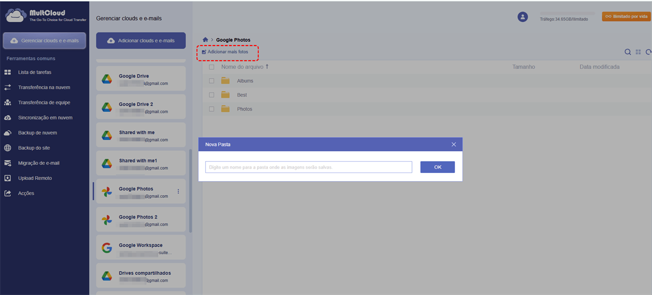Image resolution: width=652 pixels, height=295 pixels.
Task: Select the Google Drive 2 account
Action: point(141,107)
